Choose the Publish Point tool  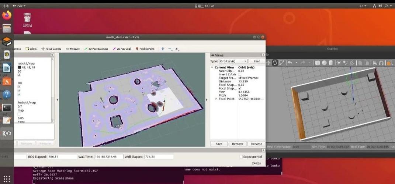(145, 49)
